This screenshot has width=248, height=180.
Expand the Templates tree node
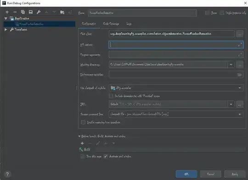[6, 29]
